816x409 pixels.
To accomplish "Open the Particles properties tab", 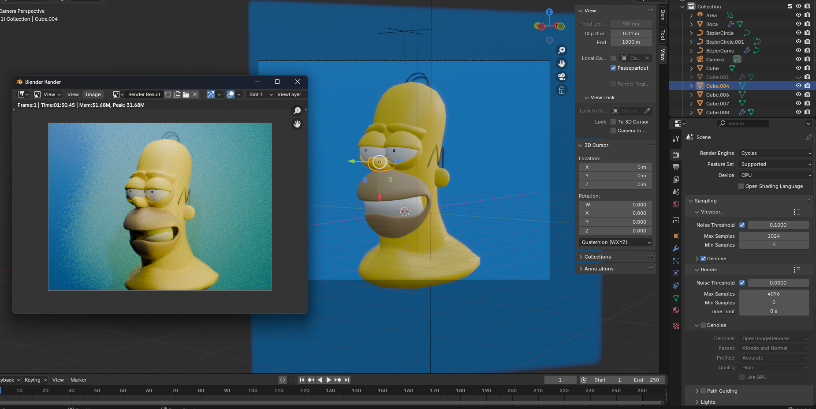I will (x=676, y=261).
